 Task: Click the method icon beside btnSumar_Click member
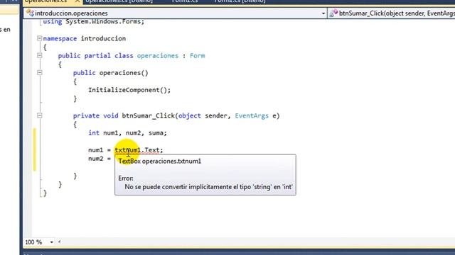pyautogui.click(x=333, y=13)
